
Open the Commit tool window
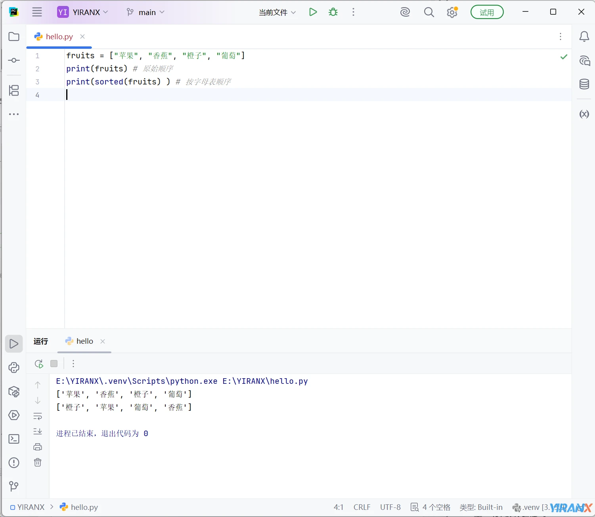(14, 60)
